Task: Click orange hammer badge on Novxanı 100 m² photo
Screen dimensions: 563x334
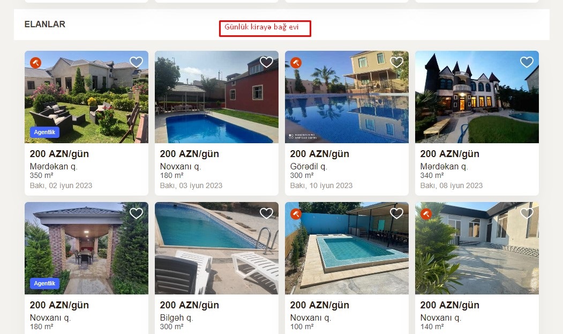Action: (x=296, y=214)
